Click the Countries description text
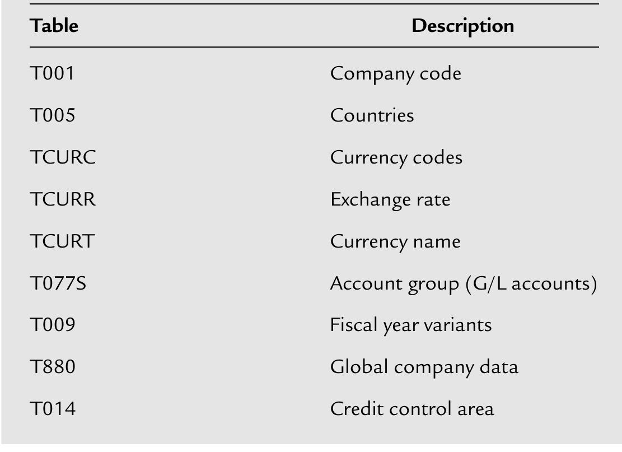The image size is (622, 452). [x=372, y=115]
